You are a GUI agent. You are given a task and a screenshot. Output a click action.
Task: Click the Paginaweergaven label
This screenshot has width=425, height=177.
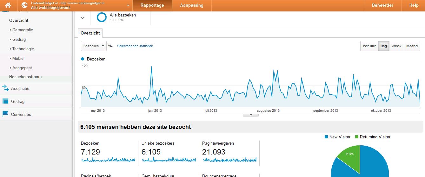click(218, 143)
